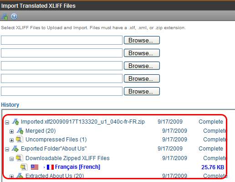Click the 9/17/2009 date of Uncompressed Files row

click(174, 140)
